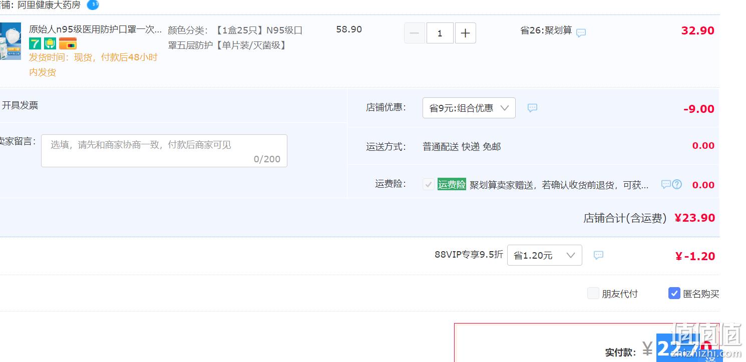Click the -9.00 store discount amount
Screen dimensions: 746x362
tap(699, 109)
